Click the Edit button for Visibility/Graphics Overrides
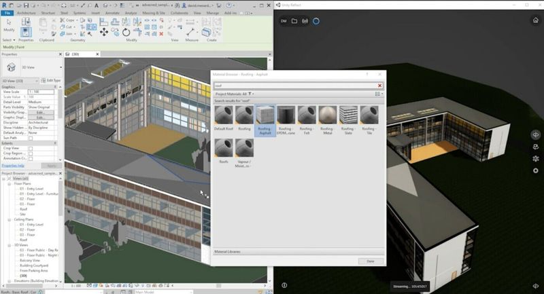 coord(41,113)
